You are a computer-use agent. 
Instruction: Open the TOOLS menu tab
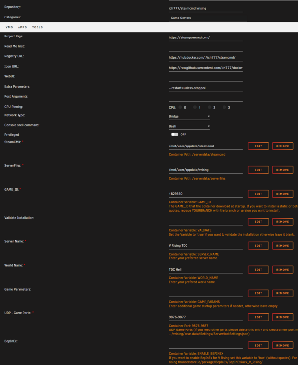[37, 27]
